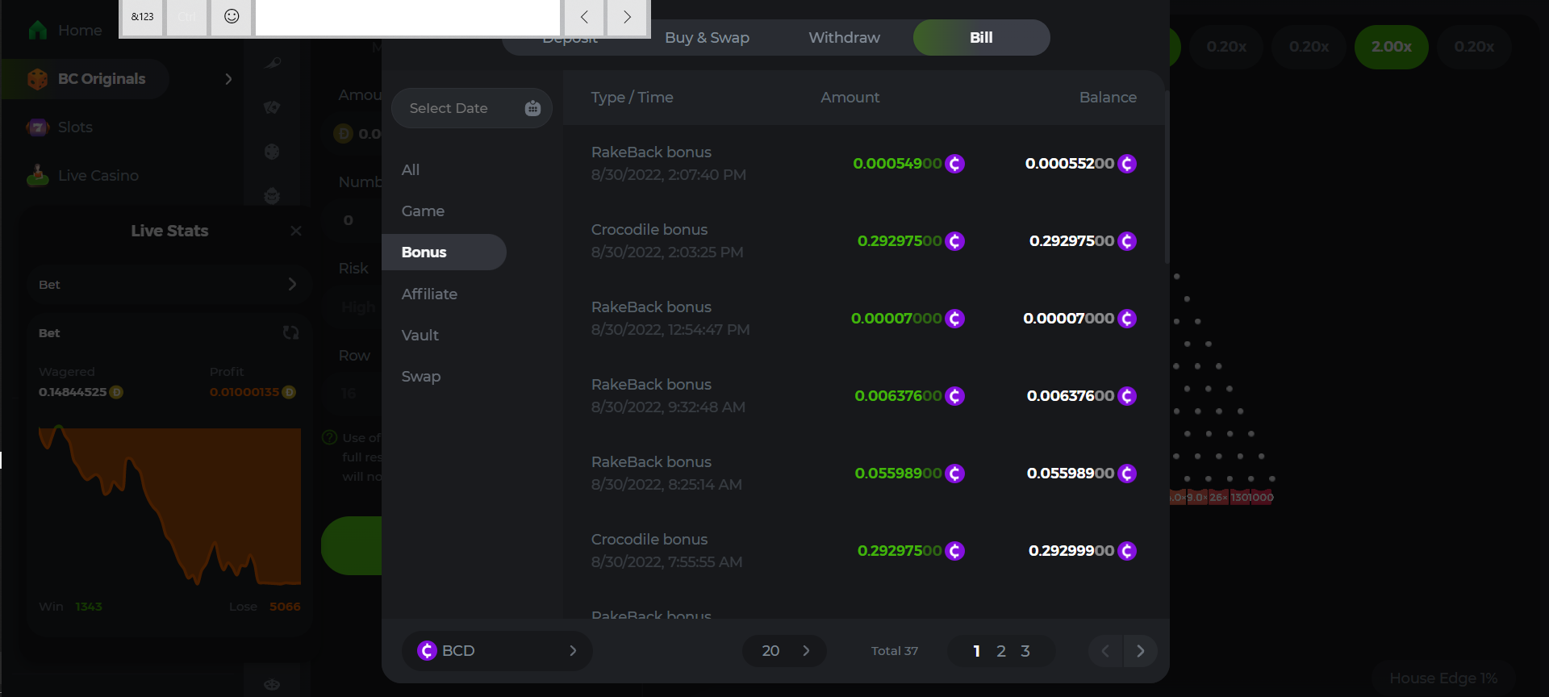Click the next page arrow button
Image resolution: width=1549 pixels, height=697 pixels.
pos(1140,651)
